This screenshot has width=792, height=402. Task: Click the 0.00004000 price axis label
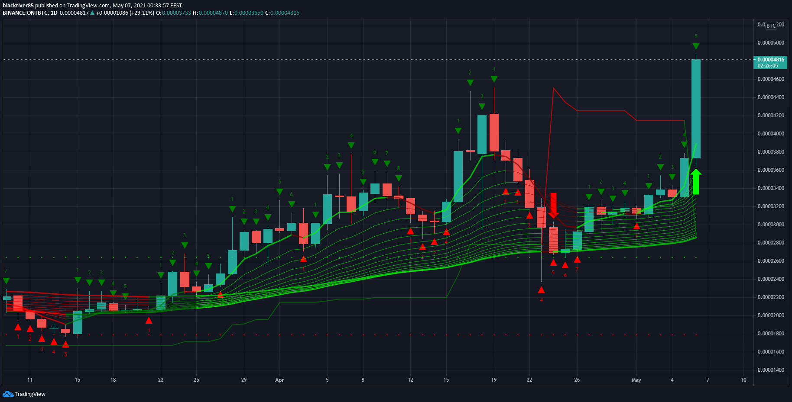click(x=771, y=134)
